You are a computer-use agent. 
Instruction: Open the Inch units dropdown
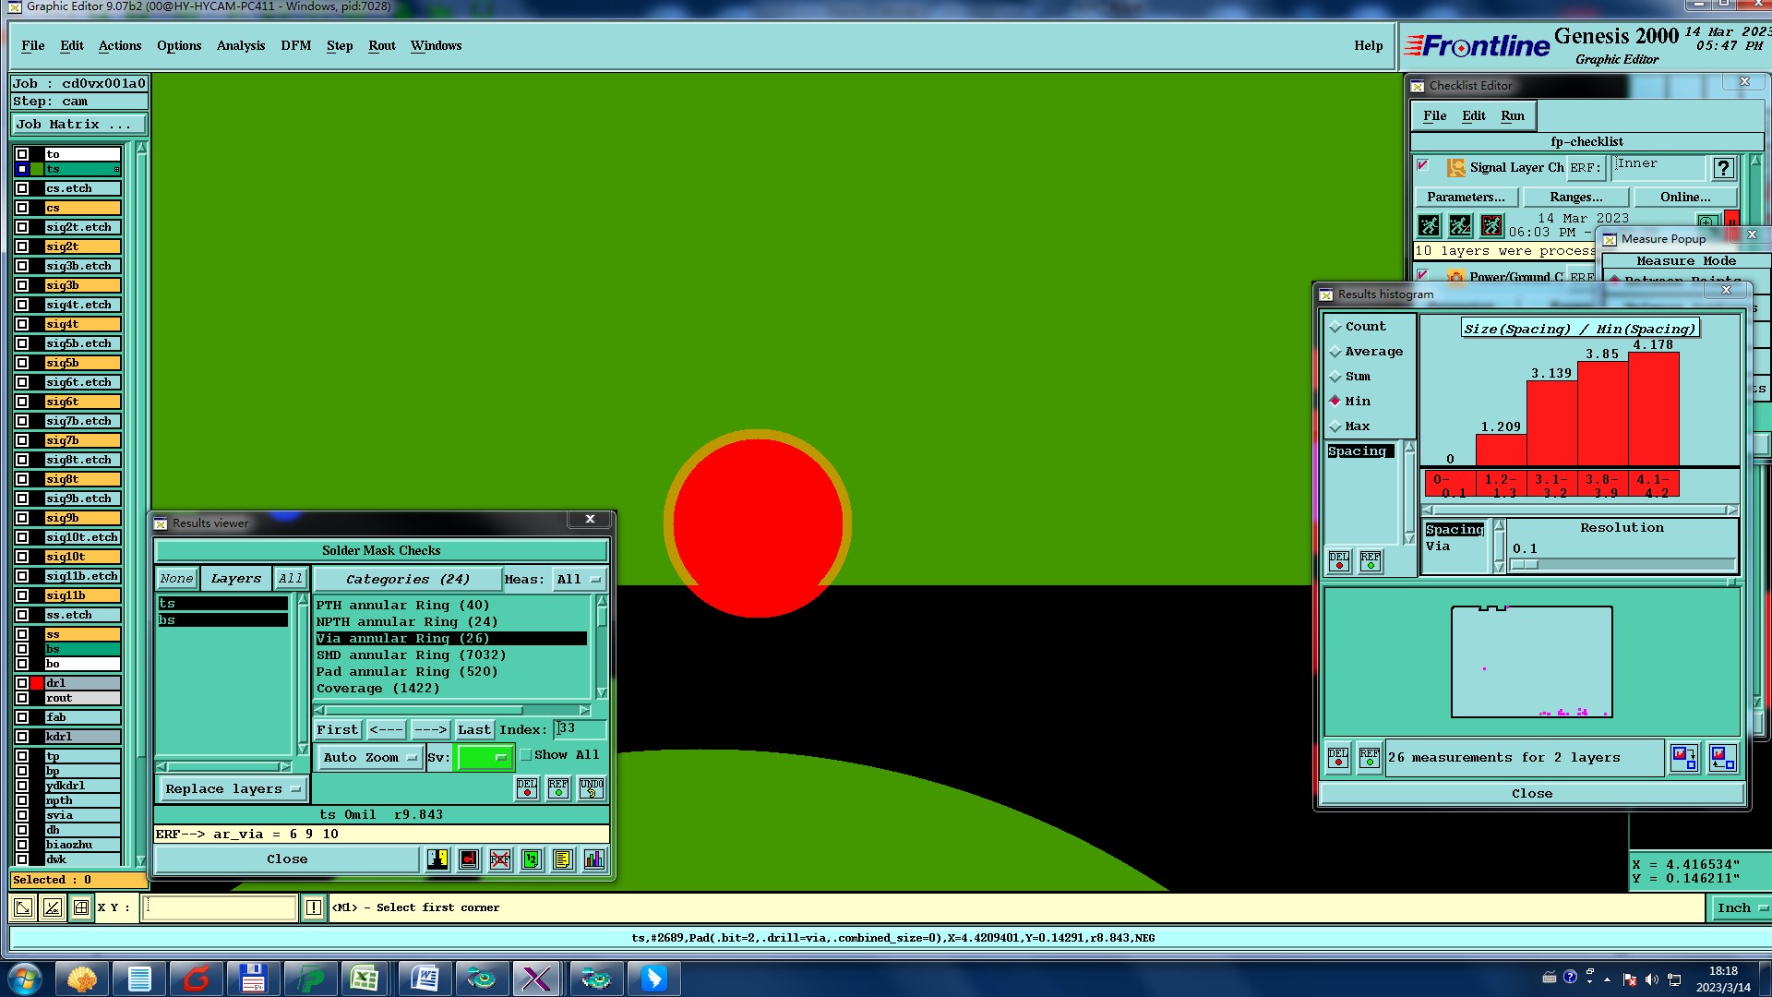[x=1741, y=908]
